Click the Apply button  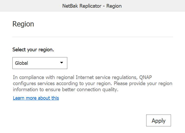click(x=158, y=120)
